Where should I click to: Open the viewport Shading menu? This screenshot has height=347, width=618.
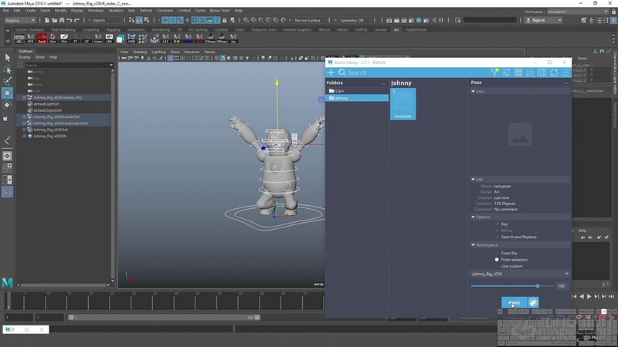pyautogui.click(x=140, y=52)
